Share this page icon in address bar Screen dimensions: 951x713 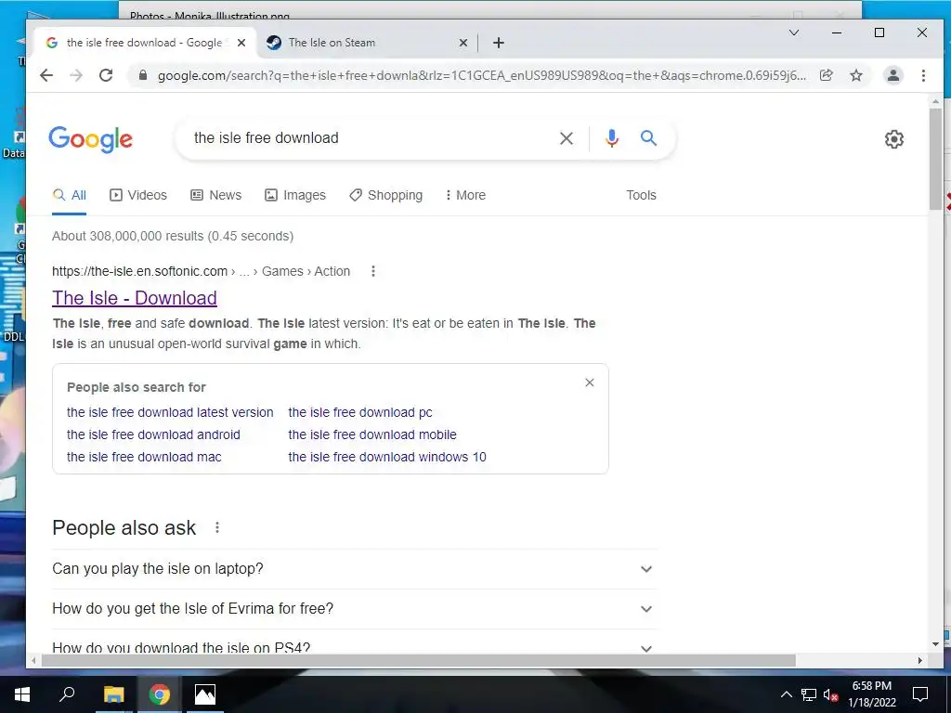(x=826, y=75)
